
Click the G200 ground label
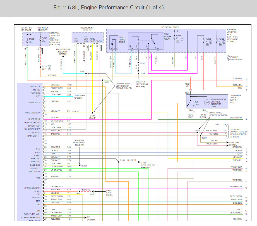(92, 194)
